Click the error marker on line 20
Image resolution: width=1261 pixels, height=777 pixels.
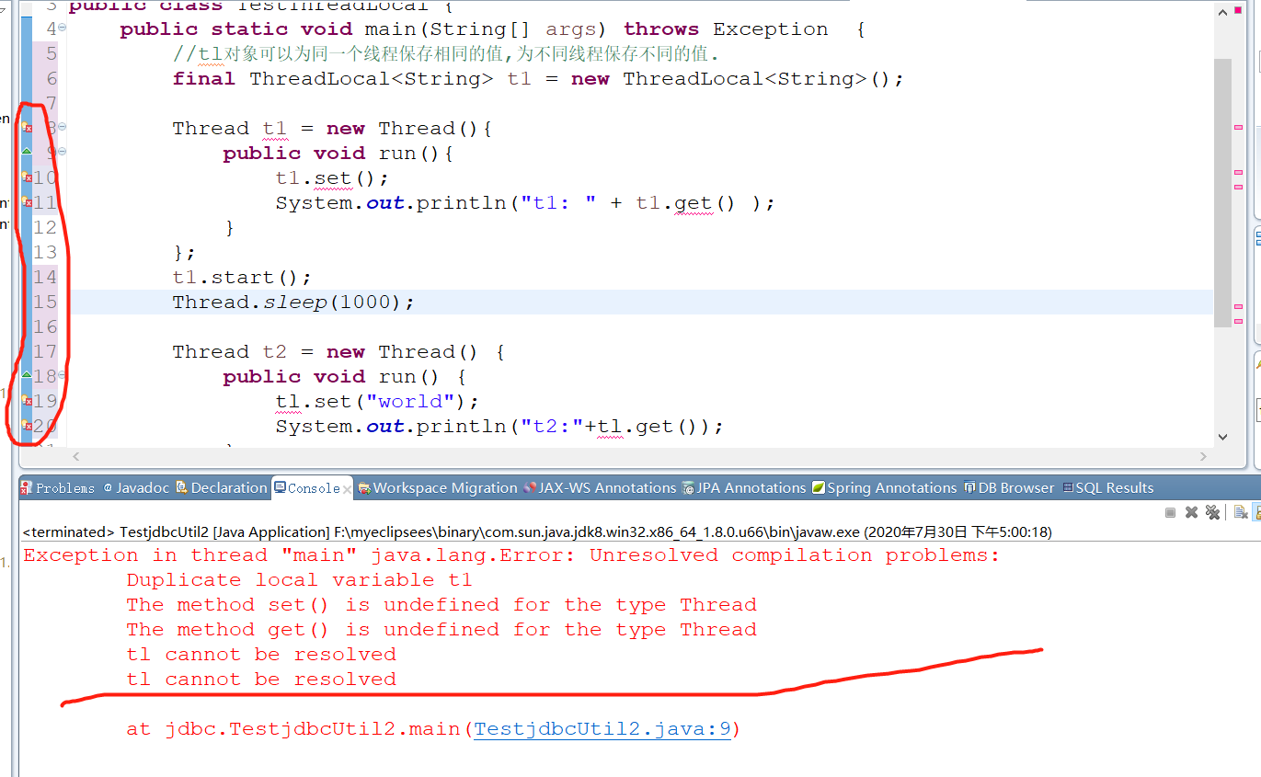pyautogui.click(x=27, y=426)
